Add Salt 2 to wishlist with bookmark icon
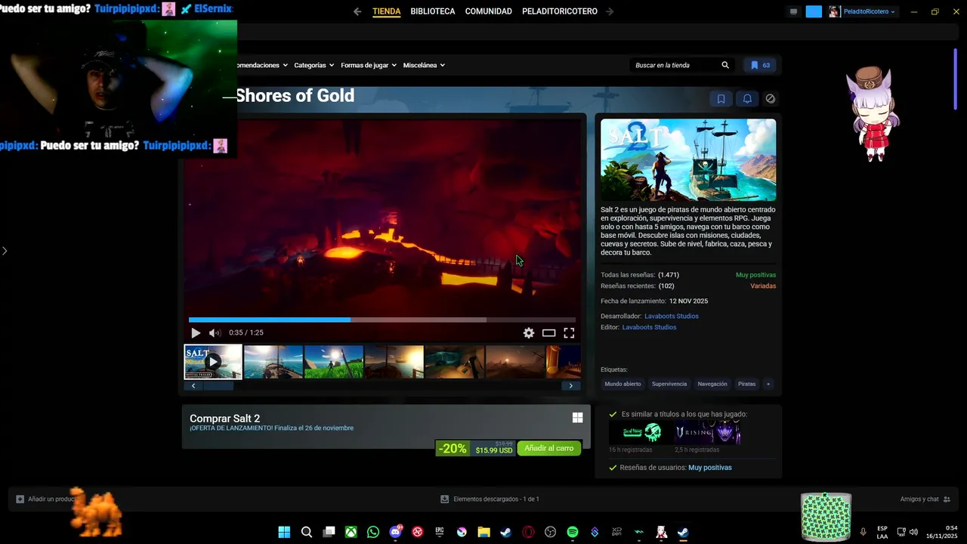967x544 pixels. (x=721, y=99)
